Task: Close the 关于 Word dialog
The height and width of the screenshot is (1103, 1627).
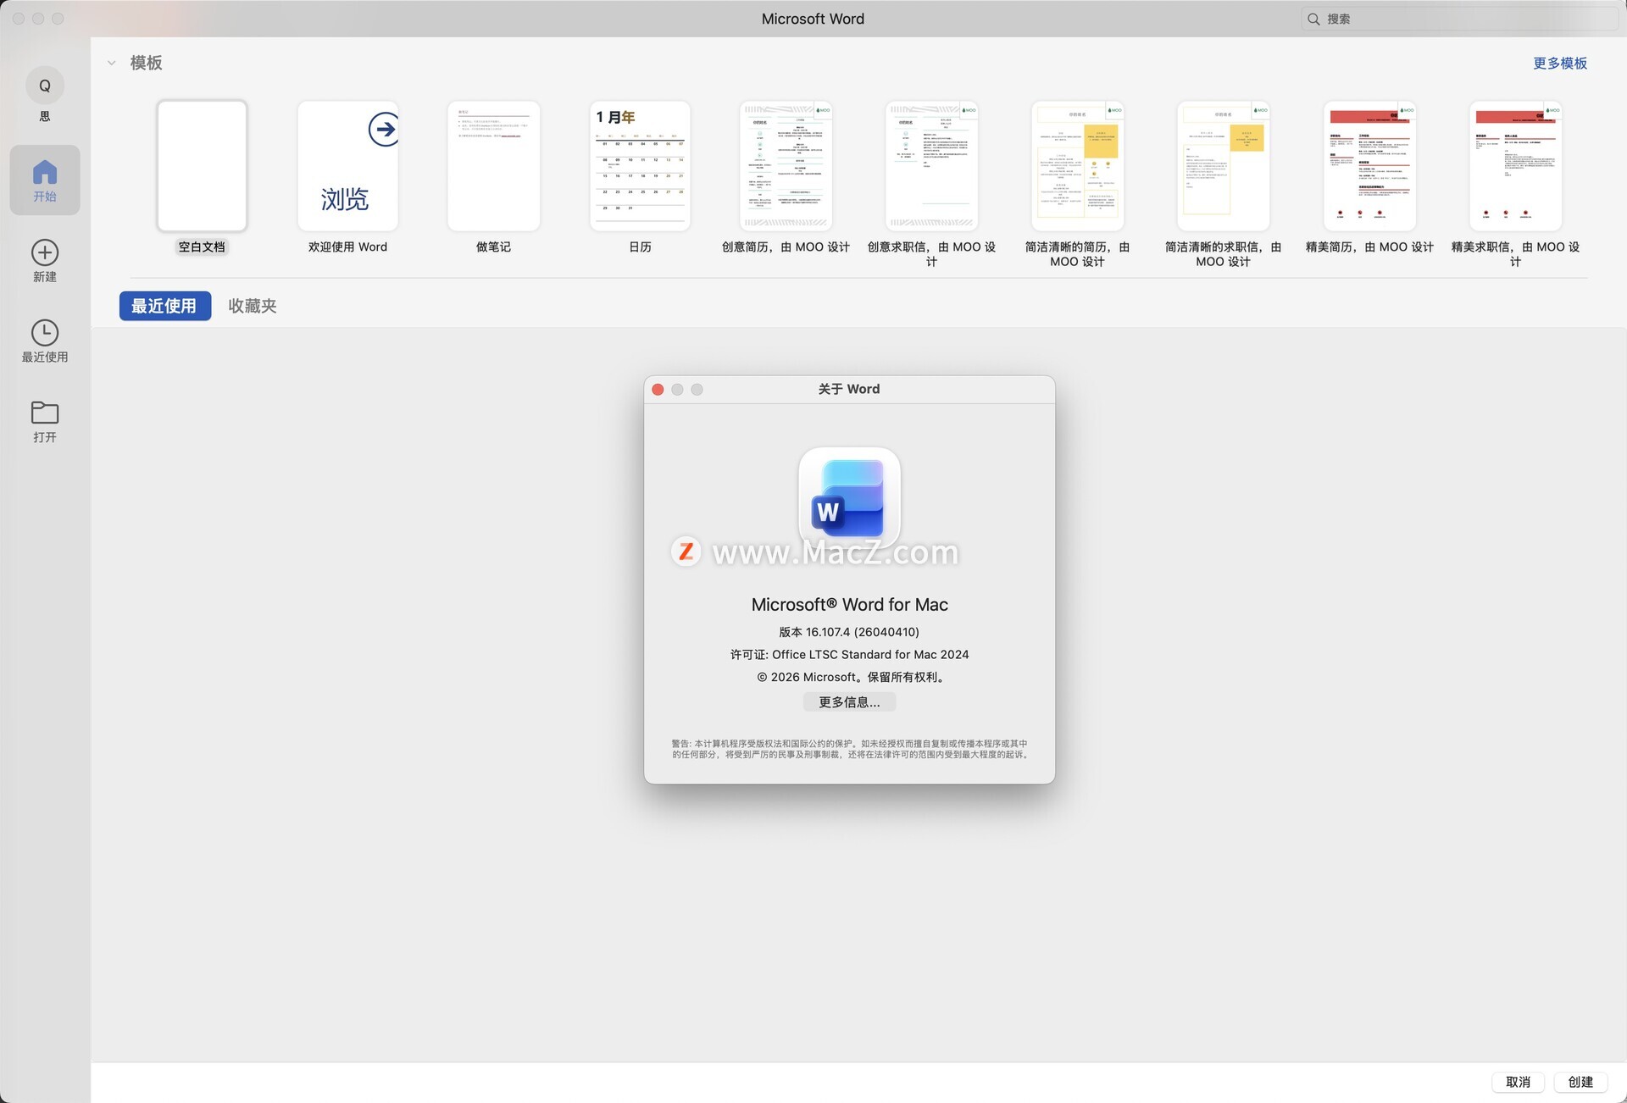Action: pos(658,390)
